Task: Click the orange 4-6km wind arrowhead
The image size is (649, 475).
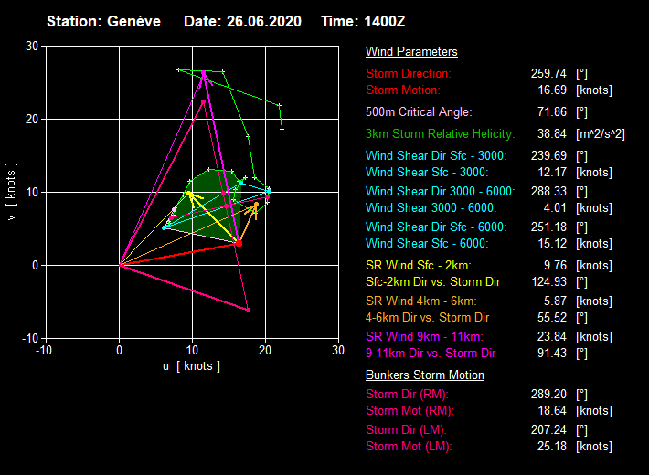Action: [x=256, y=207]
